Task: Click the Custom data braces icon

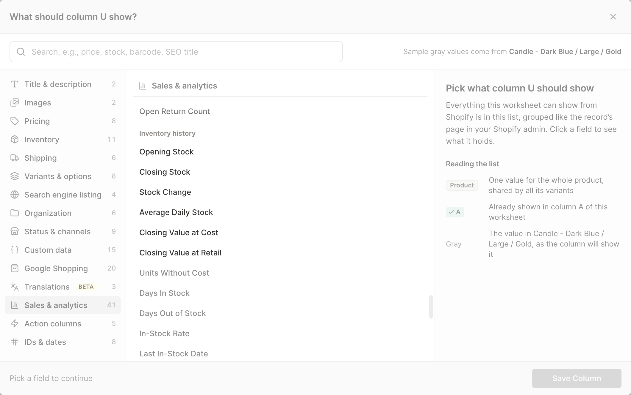Action: tap(15, 250)
